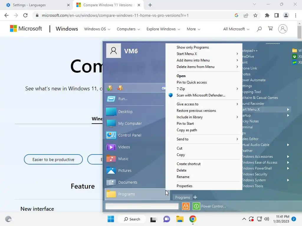The image size is (302, 226).
Task: Open Windows Security in programs list
Action: click(x=255, y=174)
